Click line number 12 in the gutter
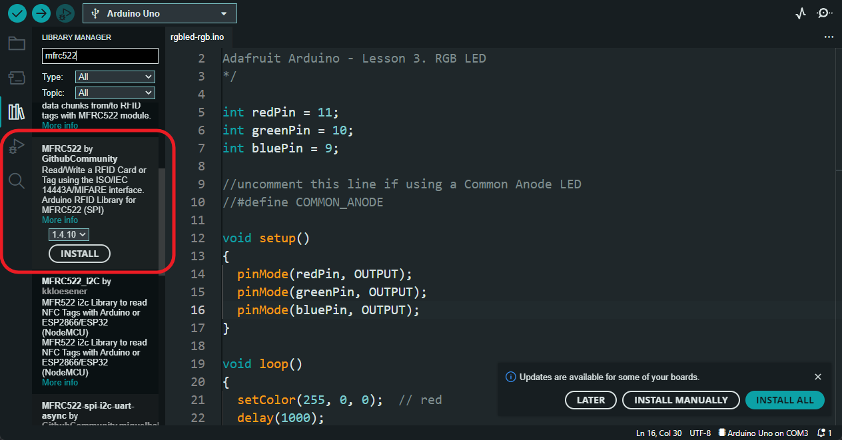 tap(198, 238)
